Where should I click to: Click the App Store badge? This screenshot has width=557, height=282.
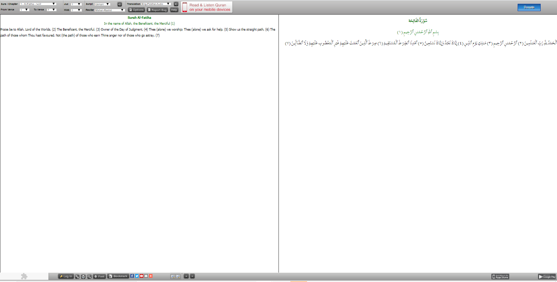pyautogui.click(x=500, y=276)
